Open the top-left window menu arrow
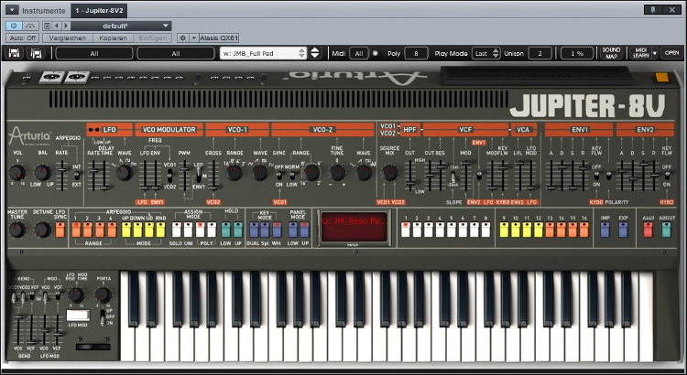Viewport: 687px width, 375px height. coord(12,10)
